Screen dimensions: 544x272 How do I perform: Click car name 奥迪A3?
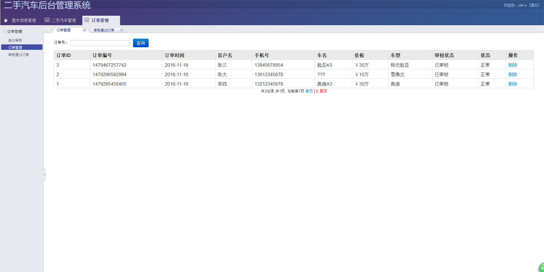coord(325,84)
